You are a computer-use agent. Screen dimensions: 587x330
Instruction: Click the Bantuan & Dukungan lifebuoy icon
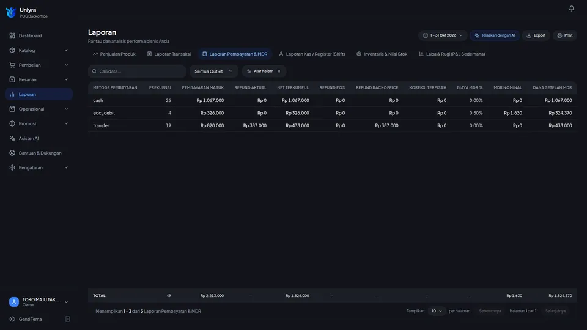[x=12, y=153]
